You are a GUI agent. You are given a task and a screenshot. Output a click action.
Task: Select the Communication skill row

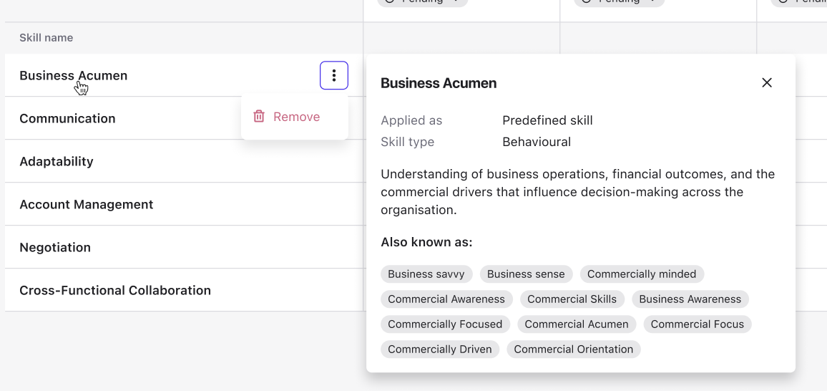tap(184, 118)
